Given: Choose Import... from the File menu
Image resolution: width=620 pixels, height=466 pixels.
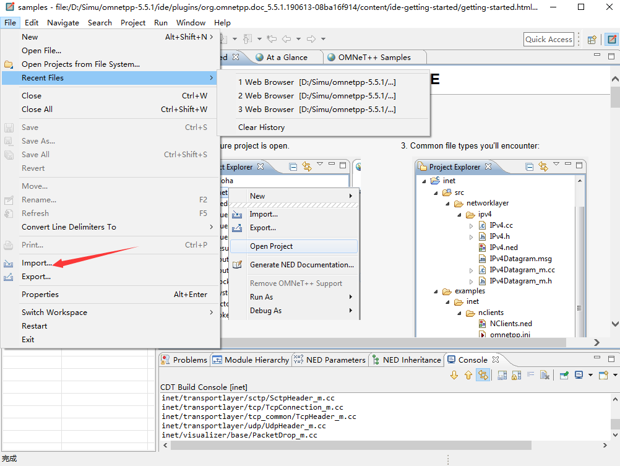Looking at the screenshot, I should pyautogui.click(x=110, y=263).
